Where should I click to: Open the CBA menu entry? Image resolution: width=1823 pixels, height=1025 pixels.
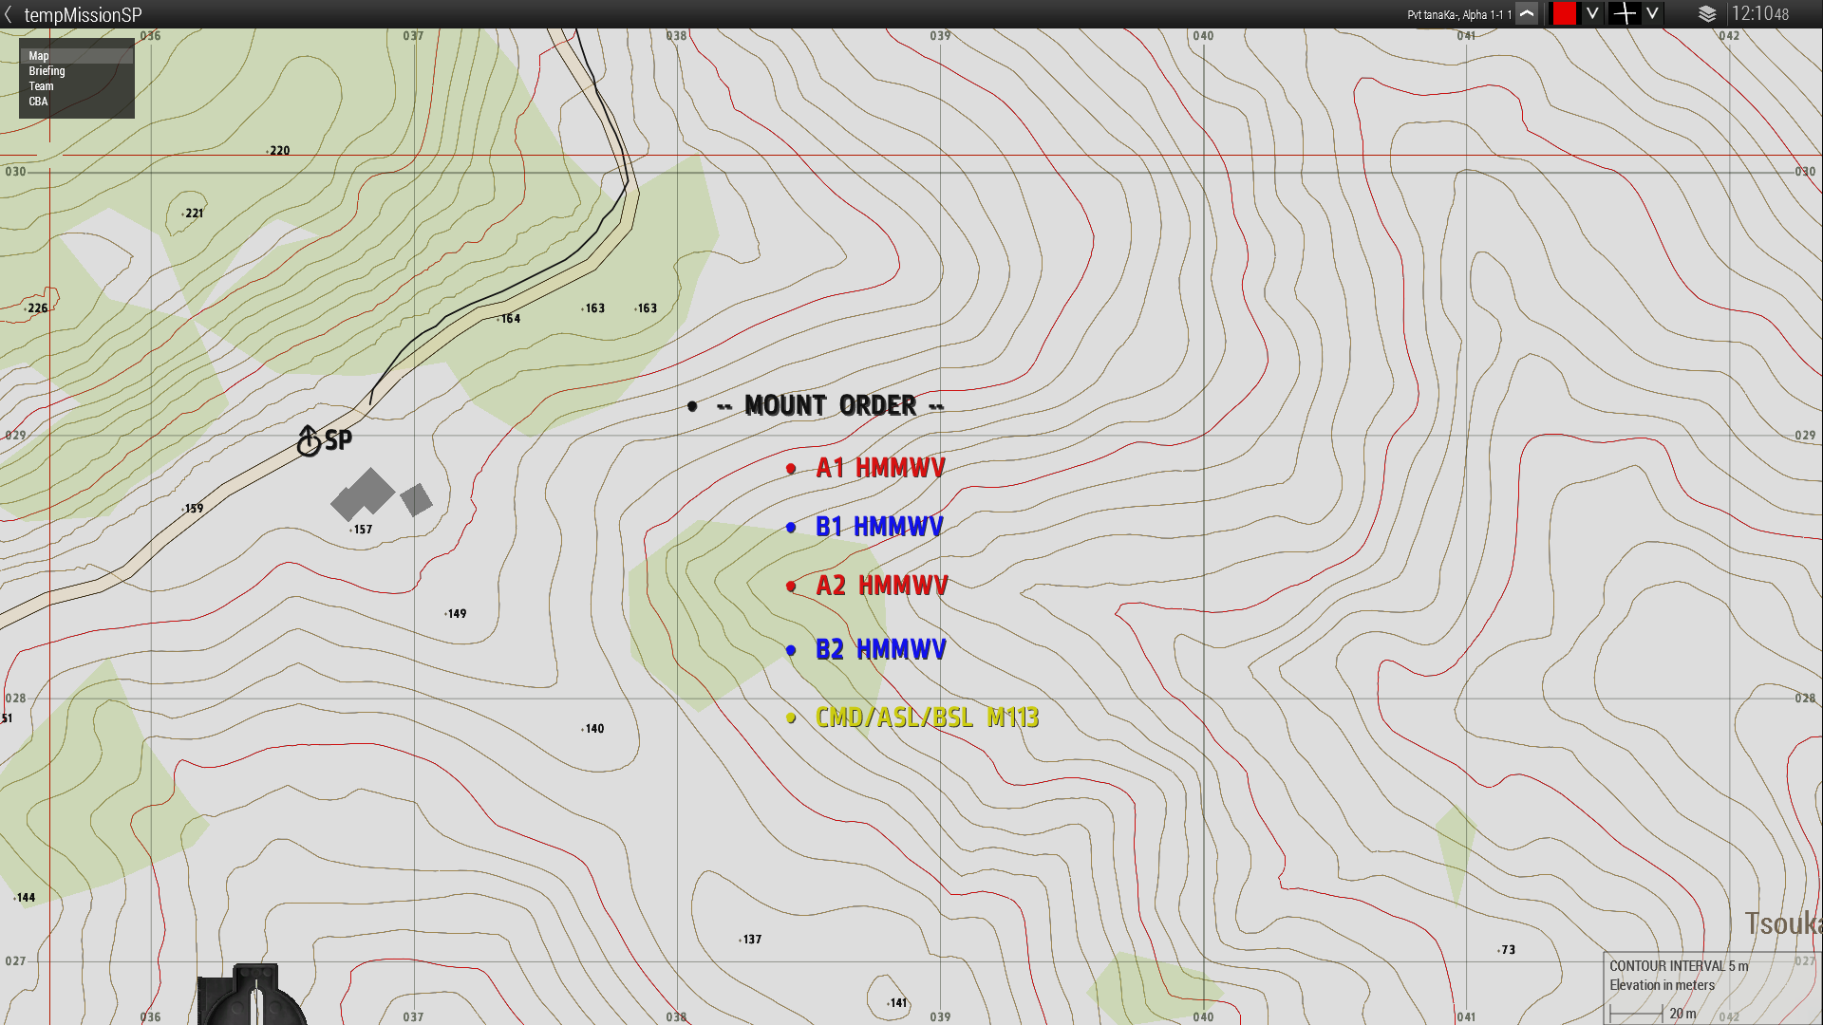tap(38, 102)
